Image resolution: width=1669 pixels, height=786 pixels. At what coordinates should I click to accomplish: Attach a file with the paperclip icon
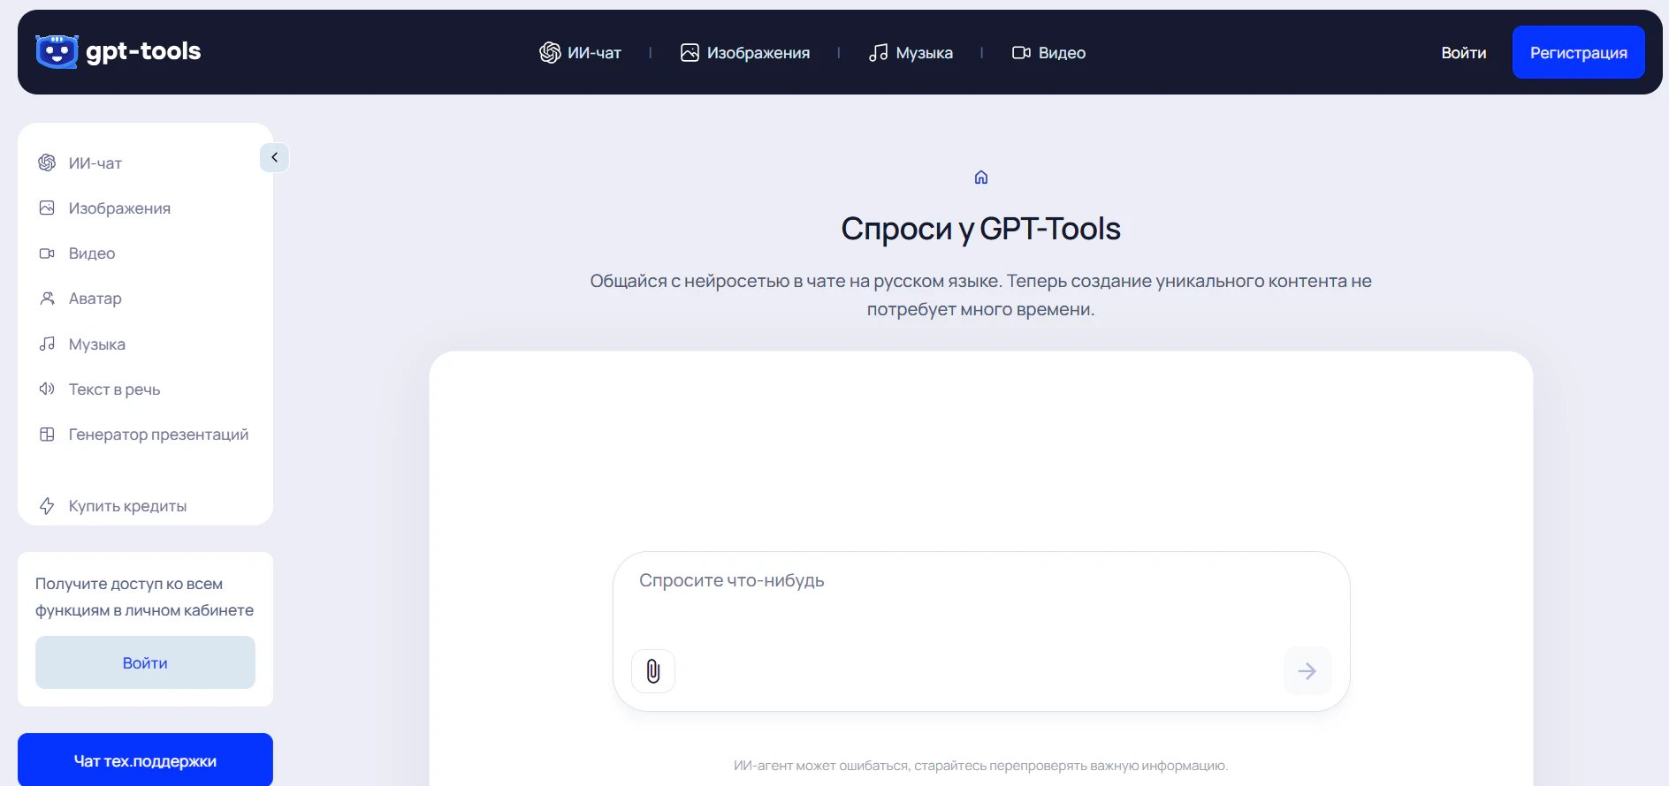653,671
